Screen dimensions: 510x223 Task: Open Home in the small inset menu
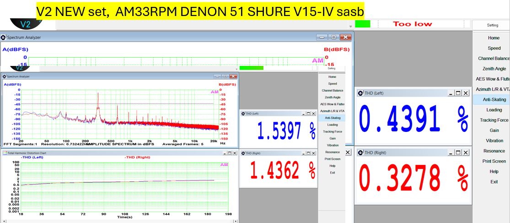(332, 77)
